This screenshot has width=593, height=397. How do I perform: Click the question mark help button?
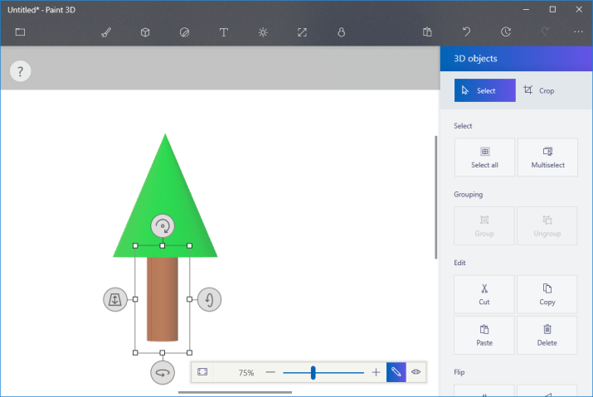point(21,71)
